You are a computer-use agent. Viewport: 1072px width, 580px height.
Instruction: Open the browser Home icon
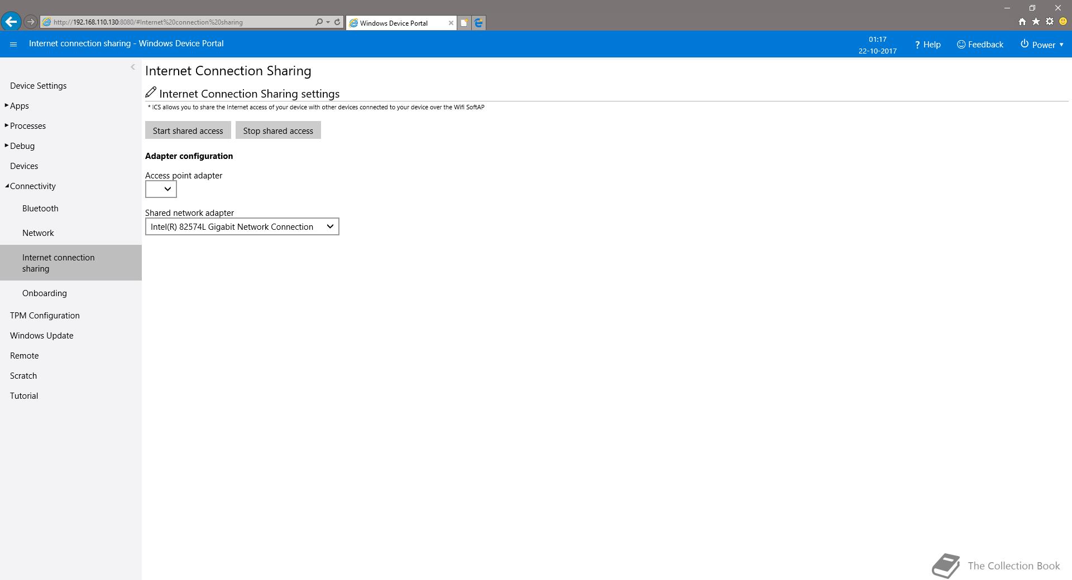[1022, 22]
